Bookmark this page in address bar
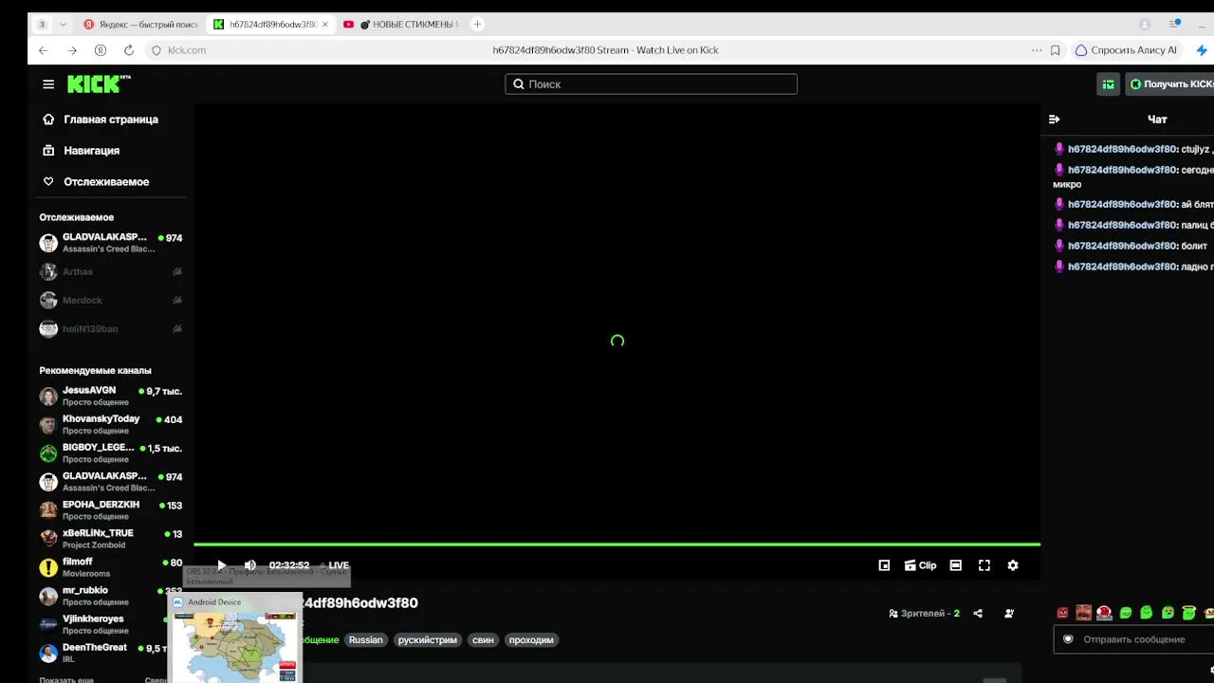Viewport: 1214px width, 683px height. 1056,50
